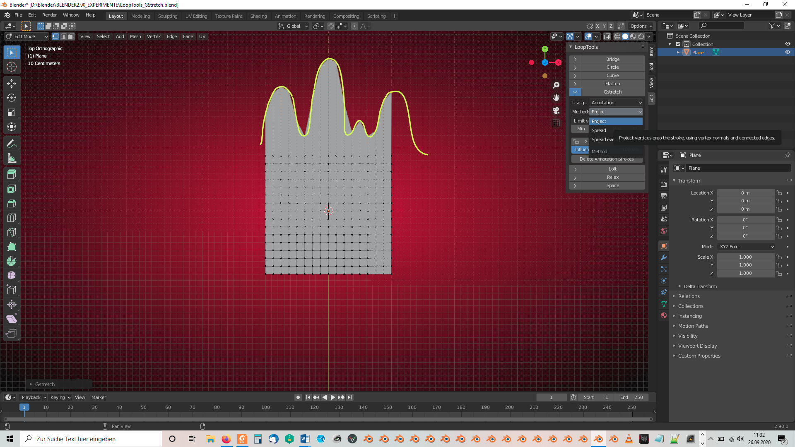Select the Move tool in the toolbar
Screen dimensions: 795x447
pos(12,84)
